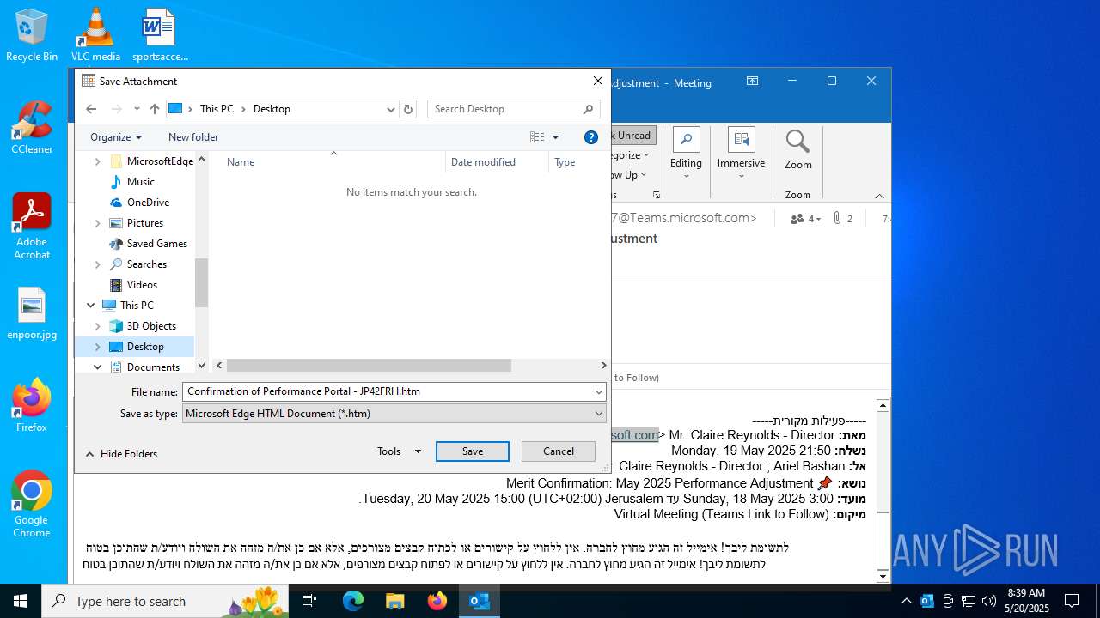Open File Explorer from taskbar
Image resolution: width=1100 pixels, height=618 pixels.
coord(394,601)
